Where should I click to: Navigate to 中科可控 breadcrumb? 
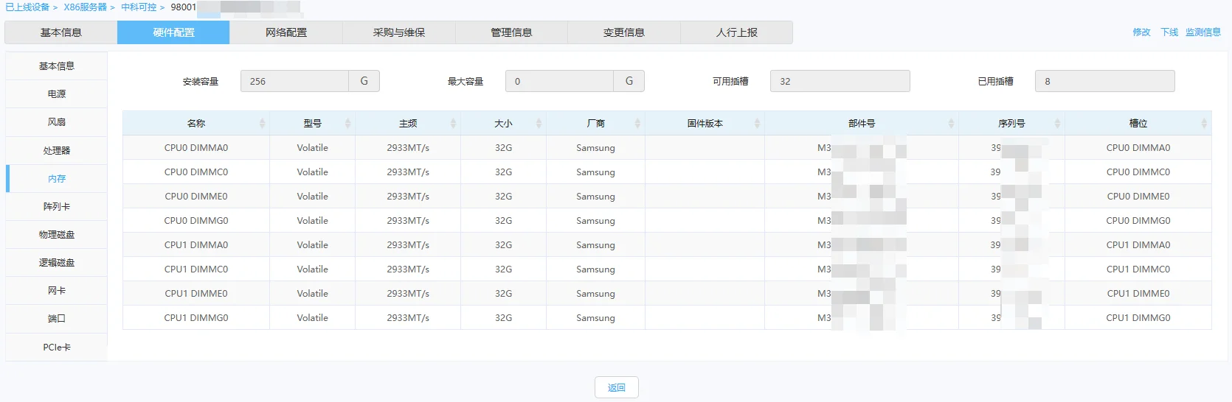139,7
